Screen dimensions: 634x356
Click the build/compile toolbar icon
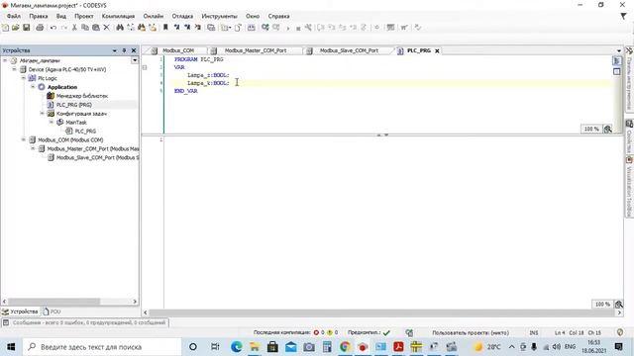click(251, 28)
